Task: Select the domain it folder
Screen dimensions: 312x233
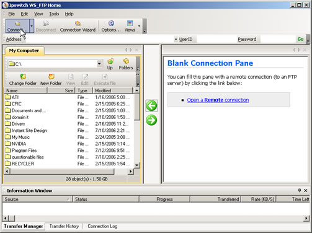Action: 17,117
